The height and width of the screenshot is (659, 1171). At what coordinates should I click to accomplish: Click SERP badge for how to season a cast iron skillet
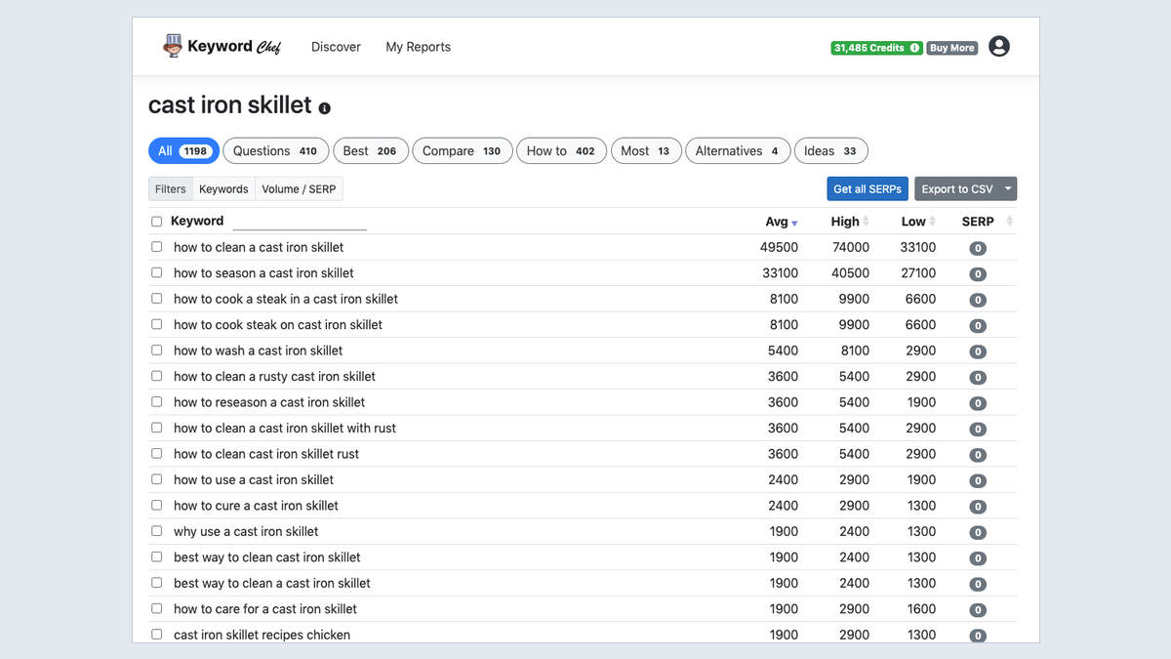pos(978,274)
